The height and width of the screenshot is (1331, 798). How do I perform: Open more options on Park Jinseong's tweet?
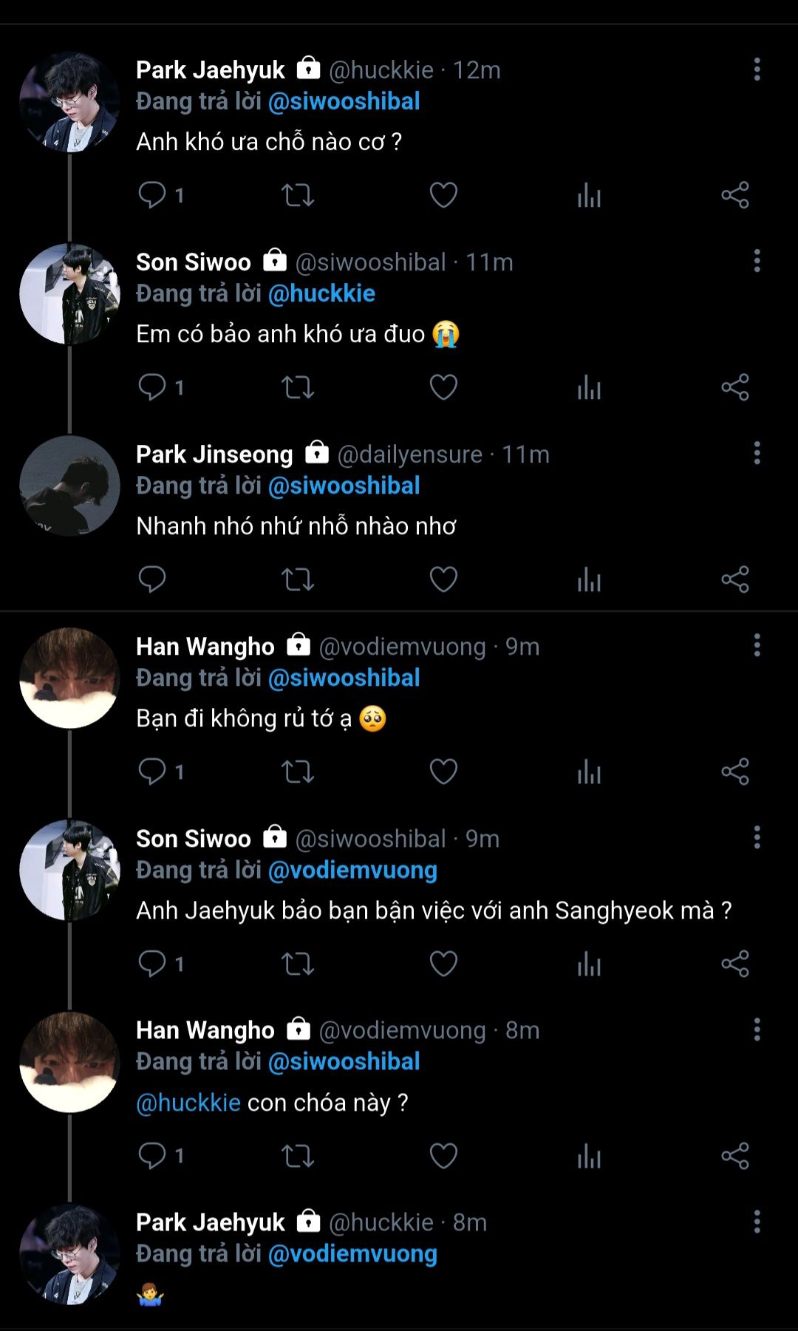point(757,454)
